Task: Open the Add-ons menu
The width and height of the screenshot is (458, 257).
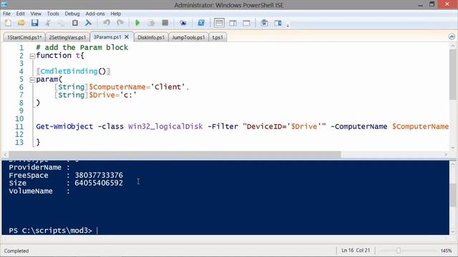Action: [x=95, y=14]
